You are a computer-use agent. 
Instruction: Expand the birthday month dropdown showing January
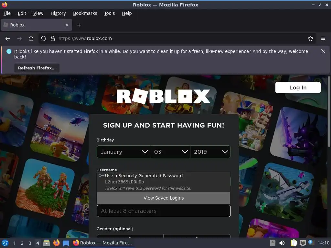tap(123, 152)
